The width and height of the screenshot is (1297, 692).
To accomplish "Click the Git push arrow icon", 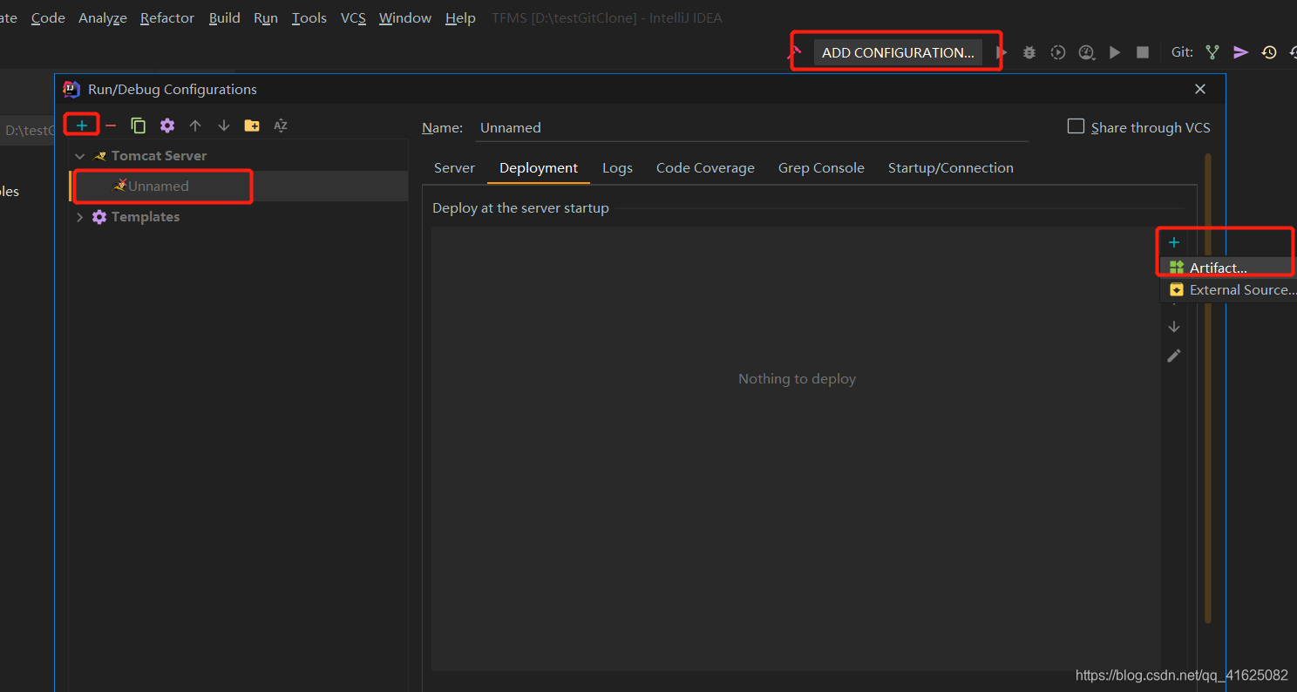I will pos(1241,52).
